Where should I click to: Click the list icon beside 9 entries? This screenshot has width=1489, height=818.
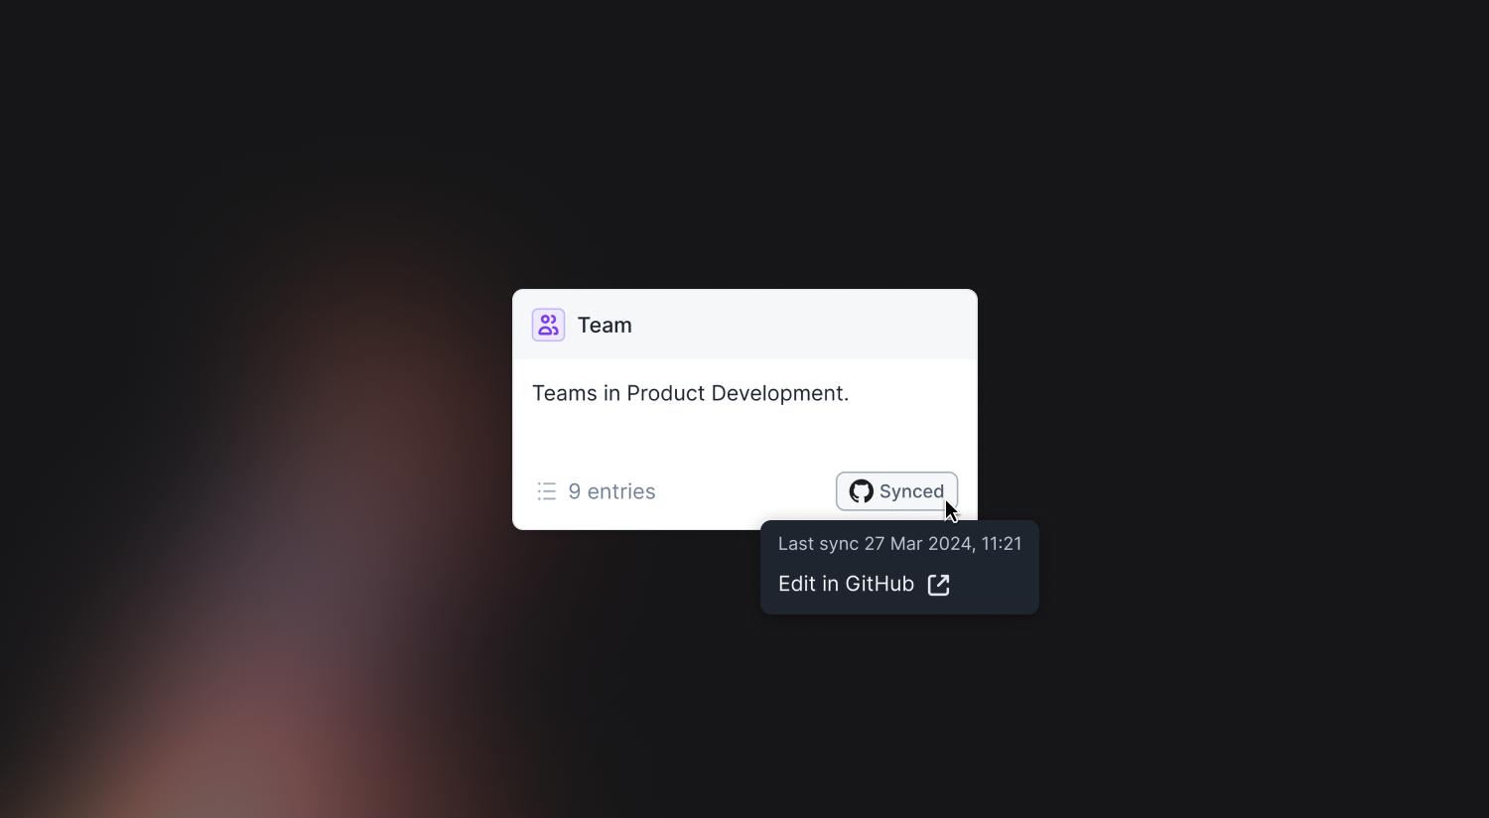click(x=547, y=491)
